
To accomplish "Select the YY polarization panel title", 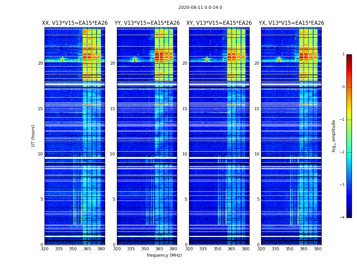I will coord(147,23).
